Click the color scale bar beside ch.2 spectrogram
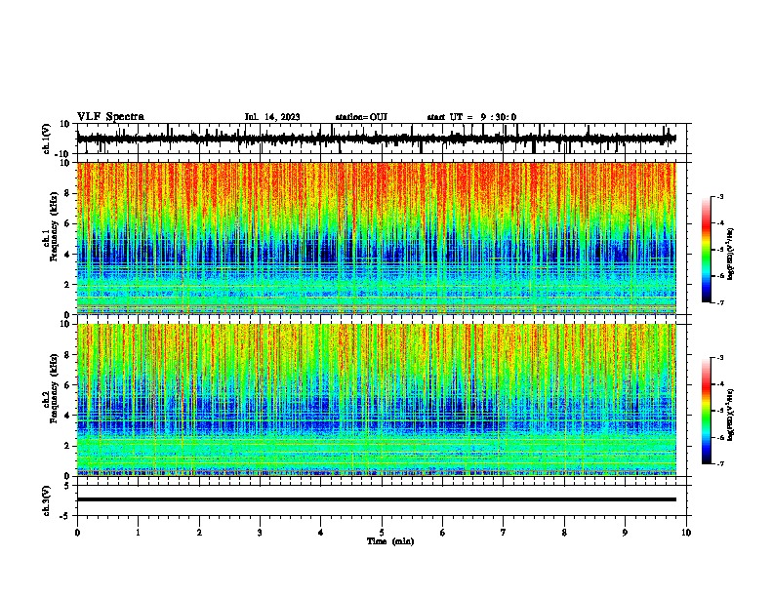 [x=707, y=411]
